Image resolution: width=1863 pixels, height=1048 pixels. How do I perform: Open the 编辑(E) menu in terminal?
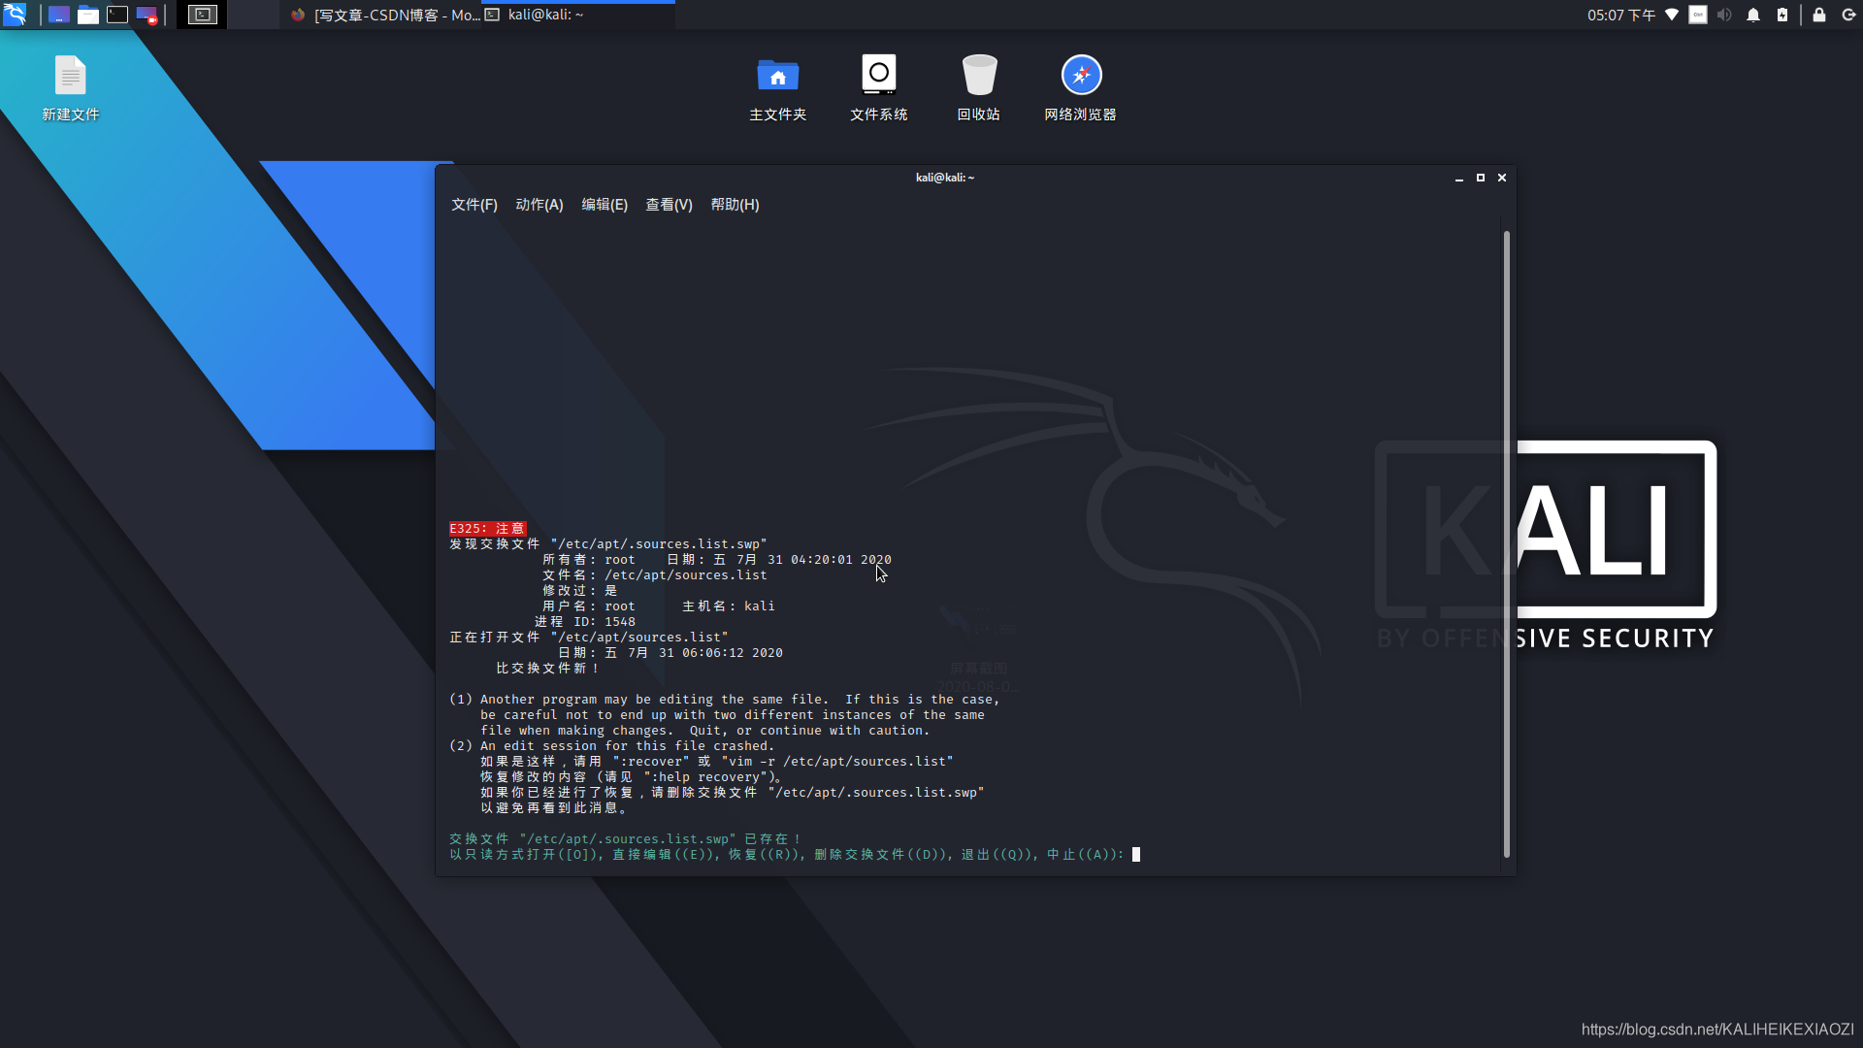coord(604,205)
